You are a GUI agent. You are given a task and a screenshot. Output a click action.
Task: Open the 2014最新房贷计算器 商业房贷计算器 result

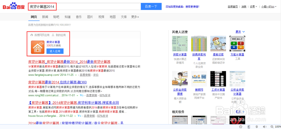[76, 123]
